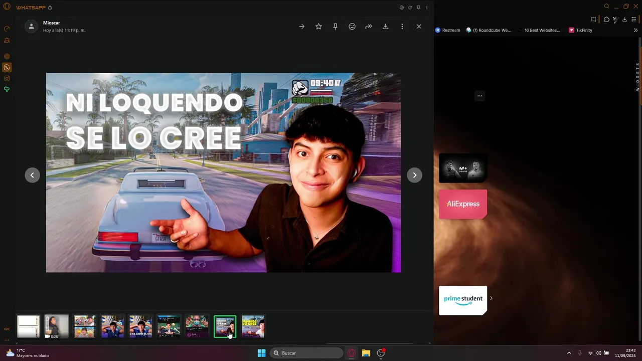642x361 pixels.
Task: Open the pinned extension icon beside cube
Action: 615,20
